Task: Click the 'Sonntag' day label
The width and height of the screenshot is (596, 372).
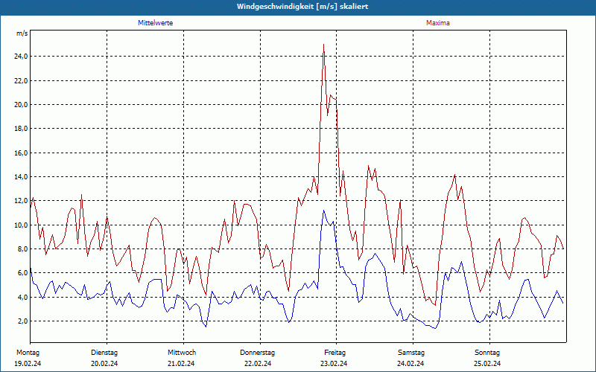Action: click(487, 353)
